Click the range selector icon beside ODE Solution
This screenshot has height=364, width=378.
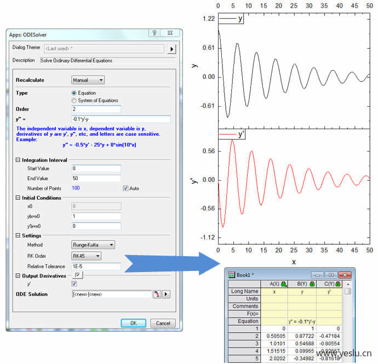pos(157,294)
